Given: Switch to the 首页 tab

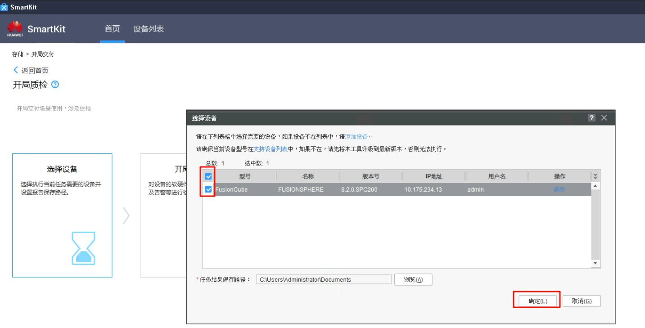Looking at the screenshot, I should tap(112, 29).
